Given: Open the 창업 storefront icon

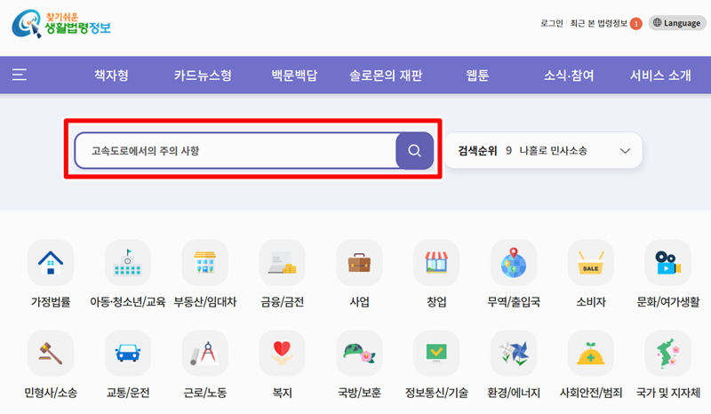Looking at the screenshot, I should point(436,263).
